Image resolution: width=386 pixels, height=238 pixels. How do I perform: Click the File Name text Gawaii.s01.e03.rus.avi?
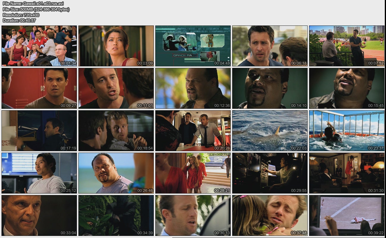[x=33, y=4]
